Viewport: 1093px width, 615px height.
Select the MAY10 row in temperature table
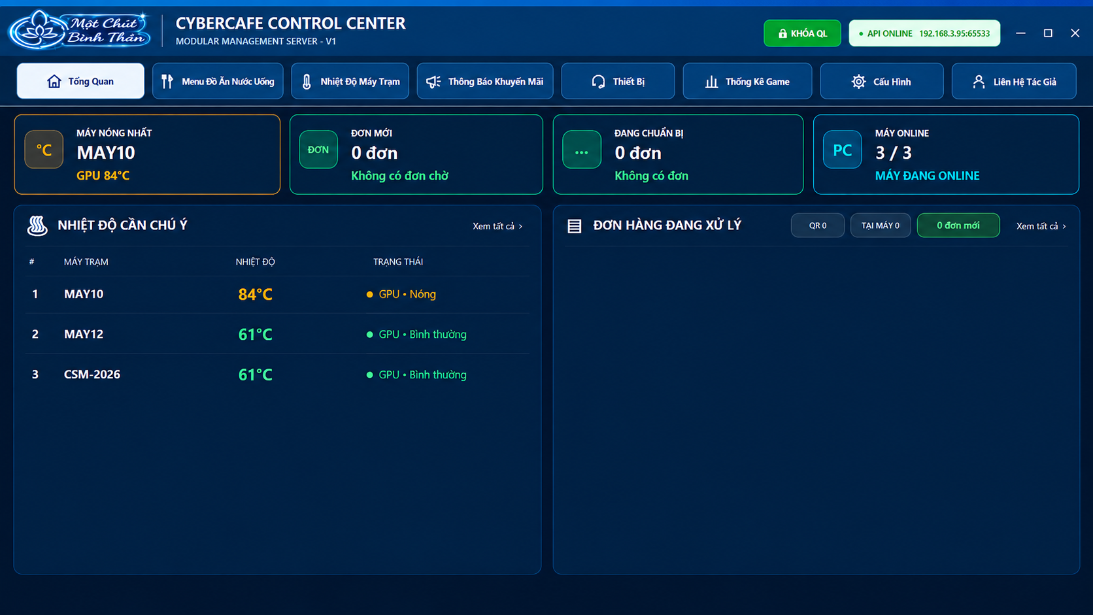pyautogui.click(x=278, y=294)
